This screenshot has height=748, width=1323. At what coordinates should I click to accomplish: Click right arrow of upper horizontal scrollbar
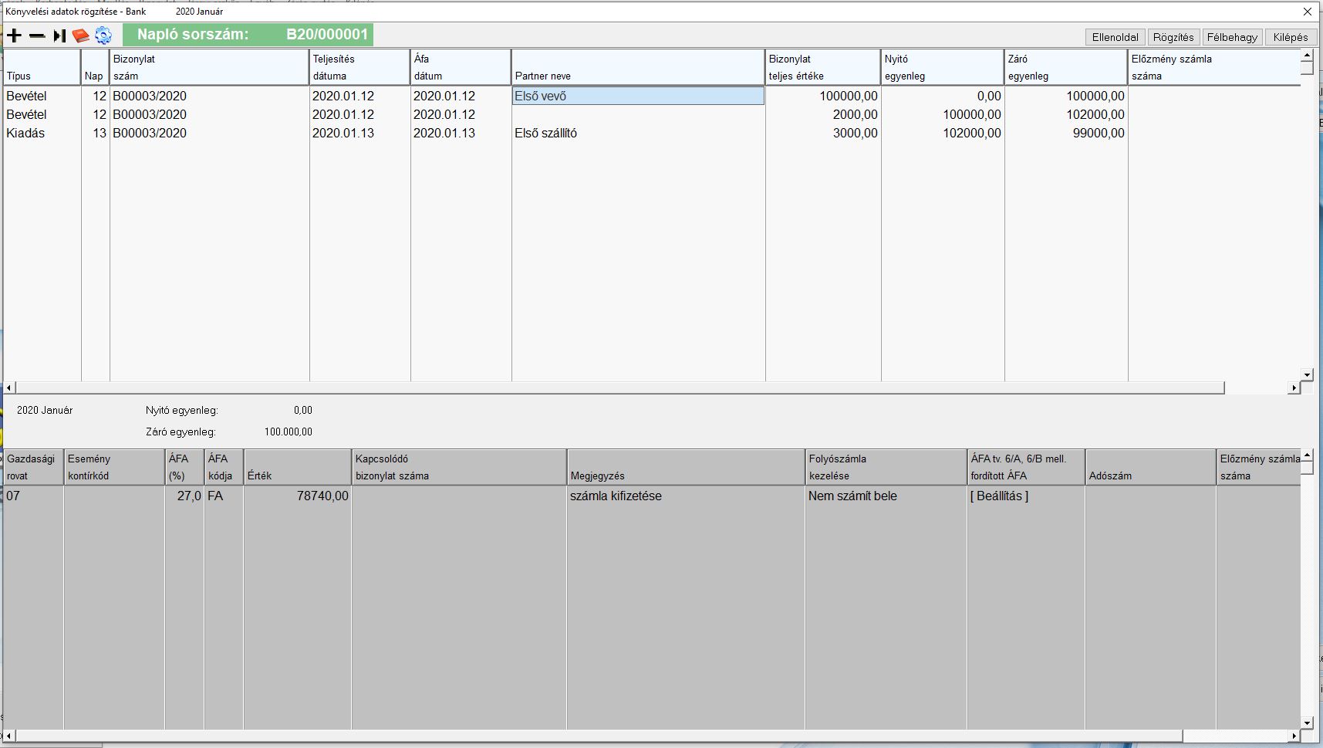(x=1294, y=388)
